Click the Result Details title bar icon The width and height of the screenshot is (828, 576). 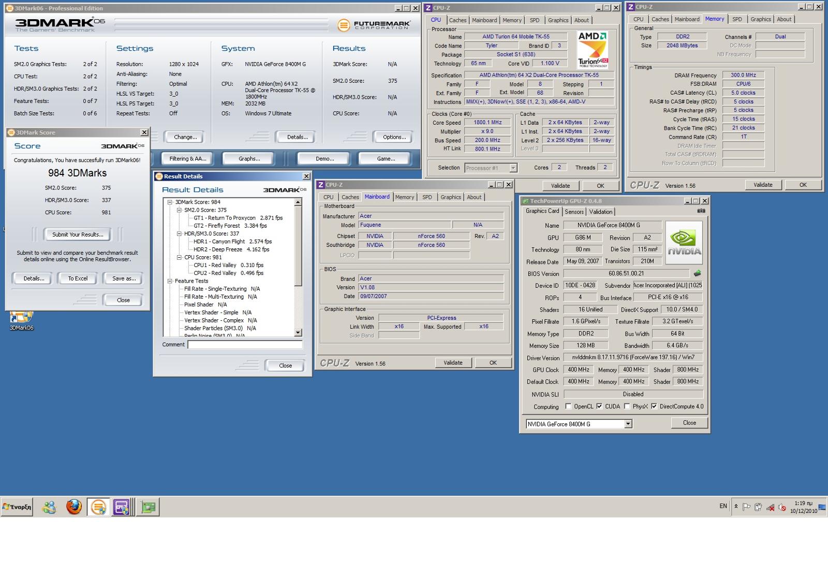(x=159, y=176)
